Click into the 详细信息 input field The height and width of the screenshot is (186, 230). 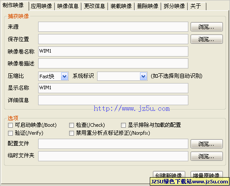point(113,100)
